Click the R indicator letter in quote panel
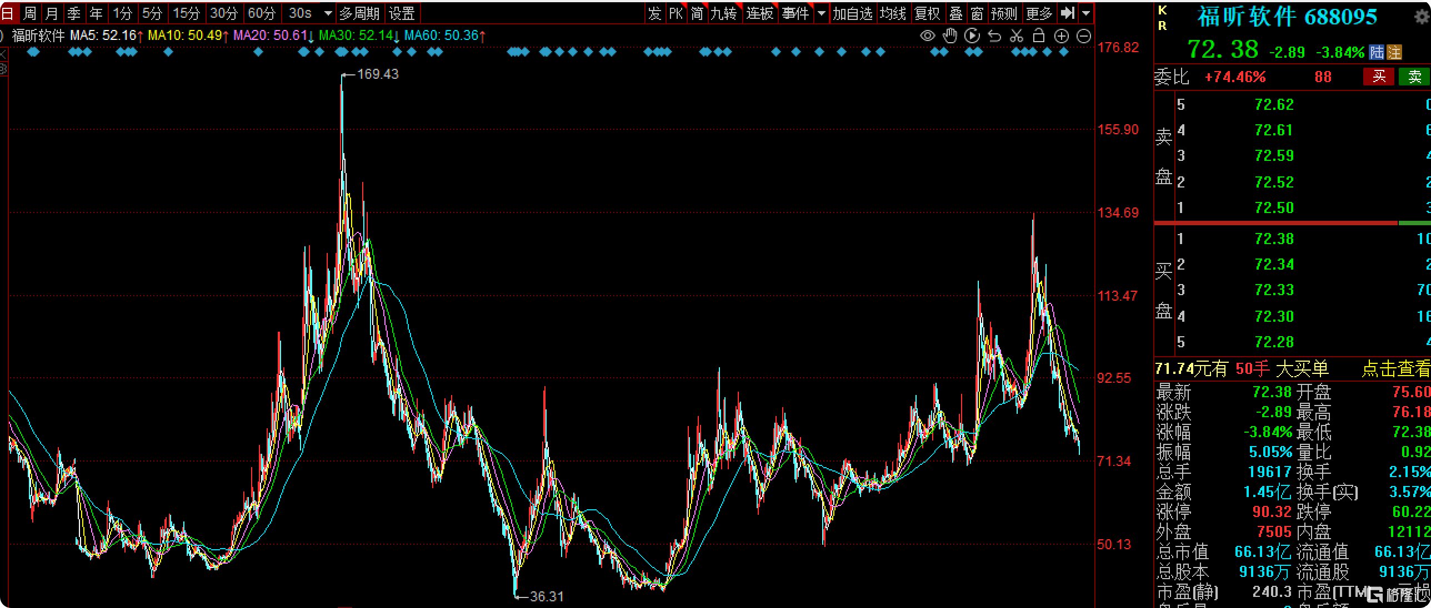1431x608 pixels. (1162, 26)
